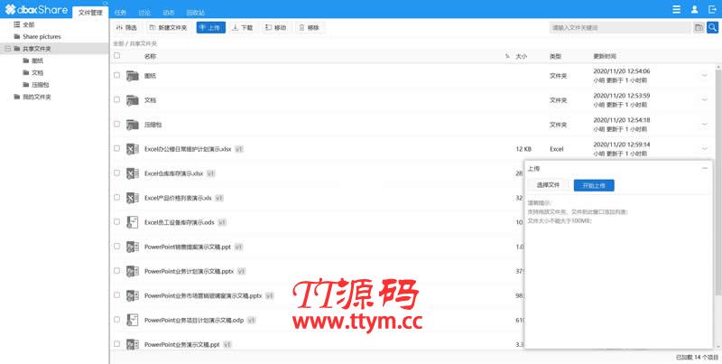Click the 压缩包 folder icon in file list
Screen dimensions: 722x364
click(x=133, y=125)
